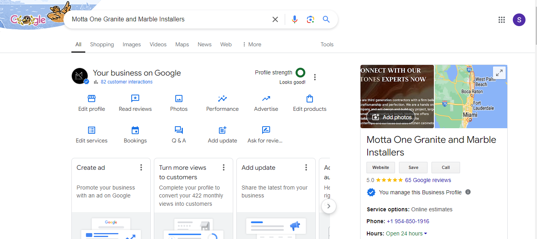Switch to the Videos tab
The width and height of the screenshot is (537, 239).
point(158,44)
